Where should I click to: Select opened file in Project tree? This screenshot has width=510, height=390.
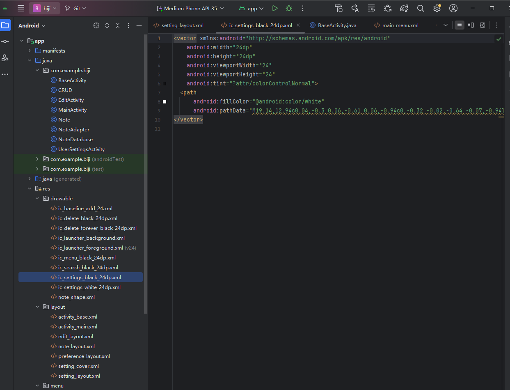point(96,25)
